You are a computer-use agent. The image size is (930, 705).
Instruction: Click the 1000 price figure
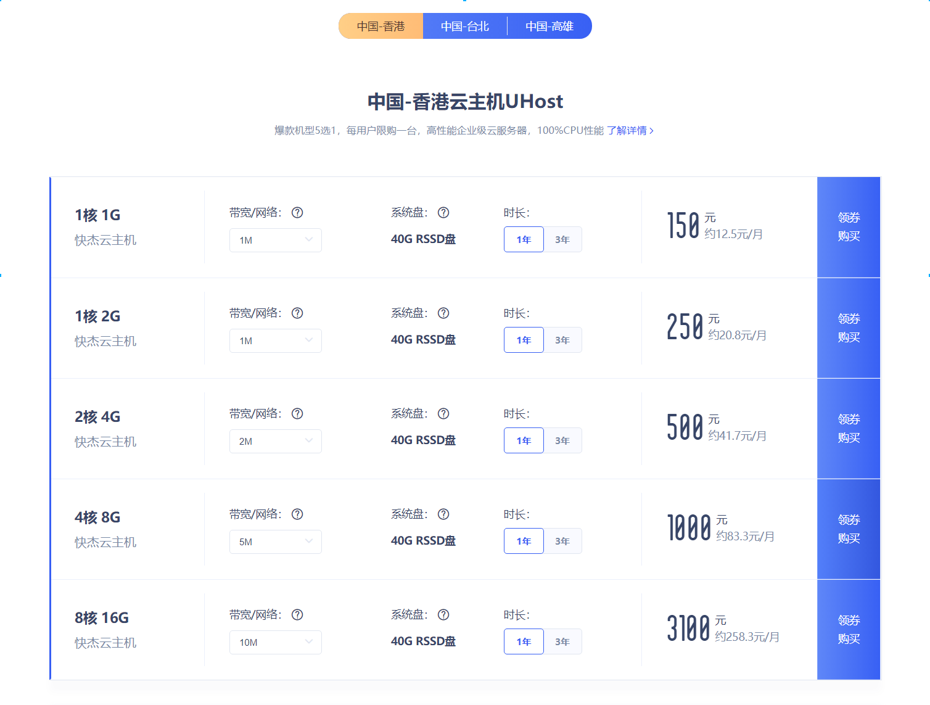coord(689,528)
